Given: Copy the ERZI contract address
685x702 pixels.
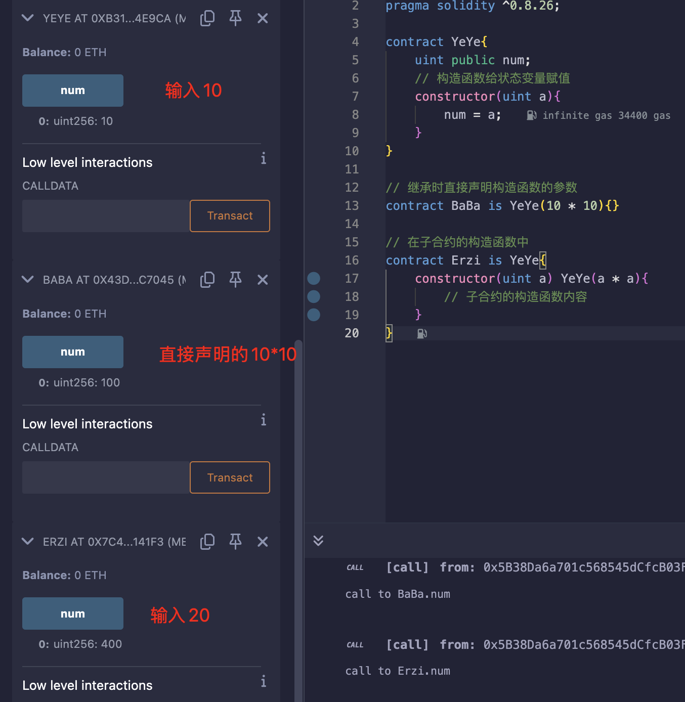Looking at the screenshot, I should 207,542.
